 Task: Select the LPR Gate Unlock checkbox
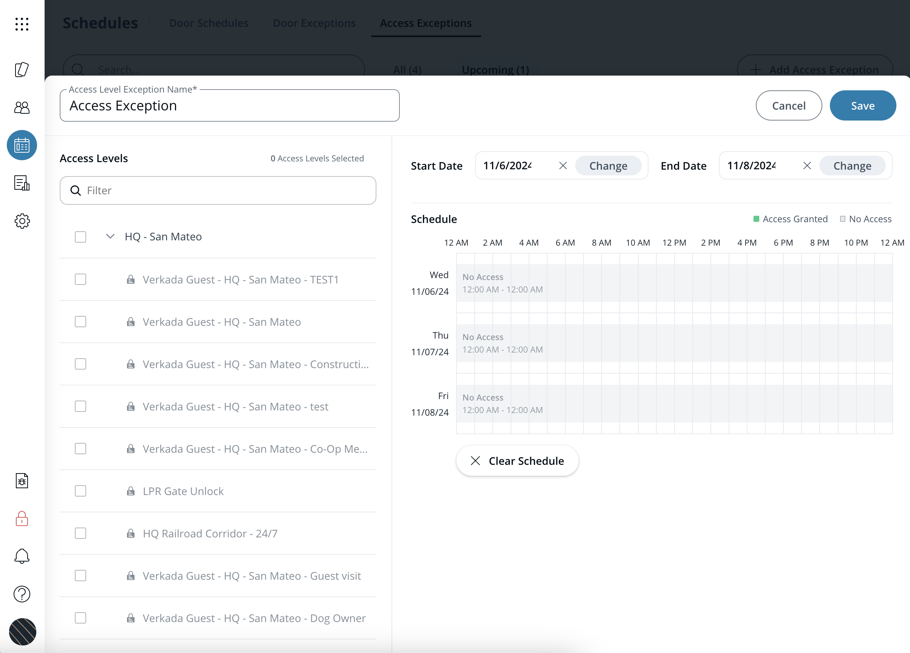pyautogui.click(x=80, y=491)
